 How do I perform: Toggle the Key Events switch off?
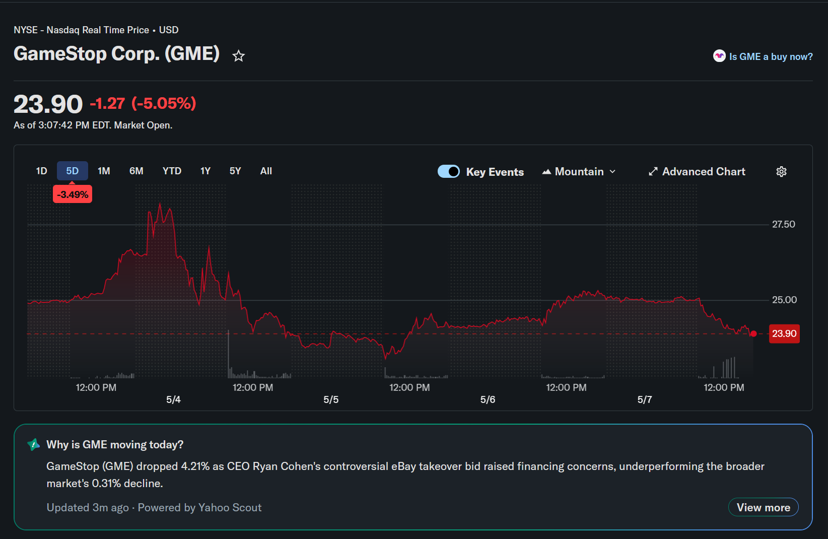tap(448, 172)
